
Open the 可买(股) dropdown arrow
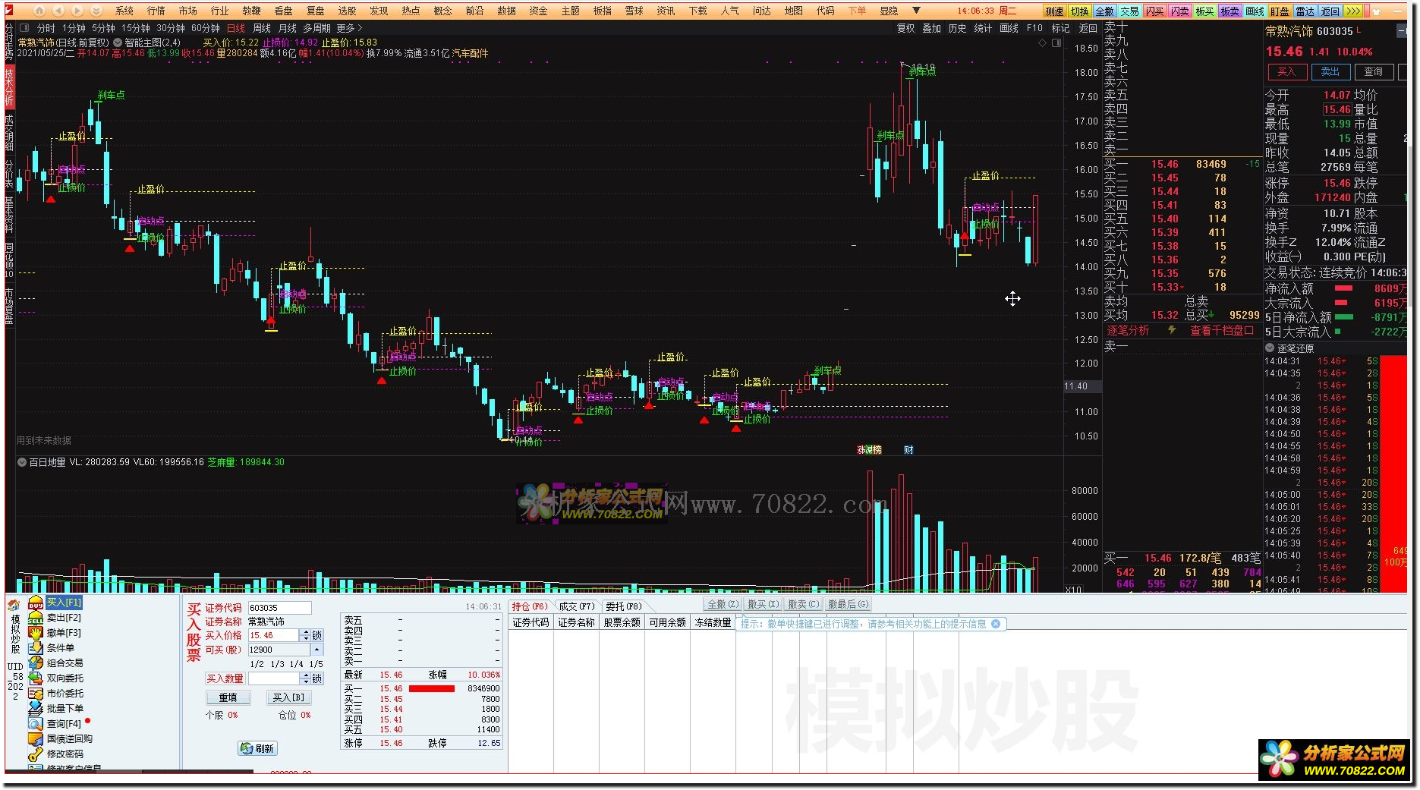pos(316,650)
